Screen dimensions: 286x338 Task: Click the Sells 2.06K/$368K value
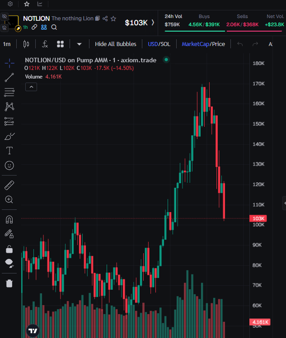242,24
